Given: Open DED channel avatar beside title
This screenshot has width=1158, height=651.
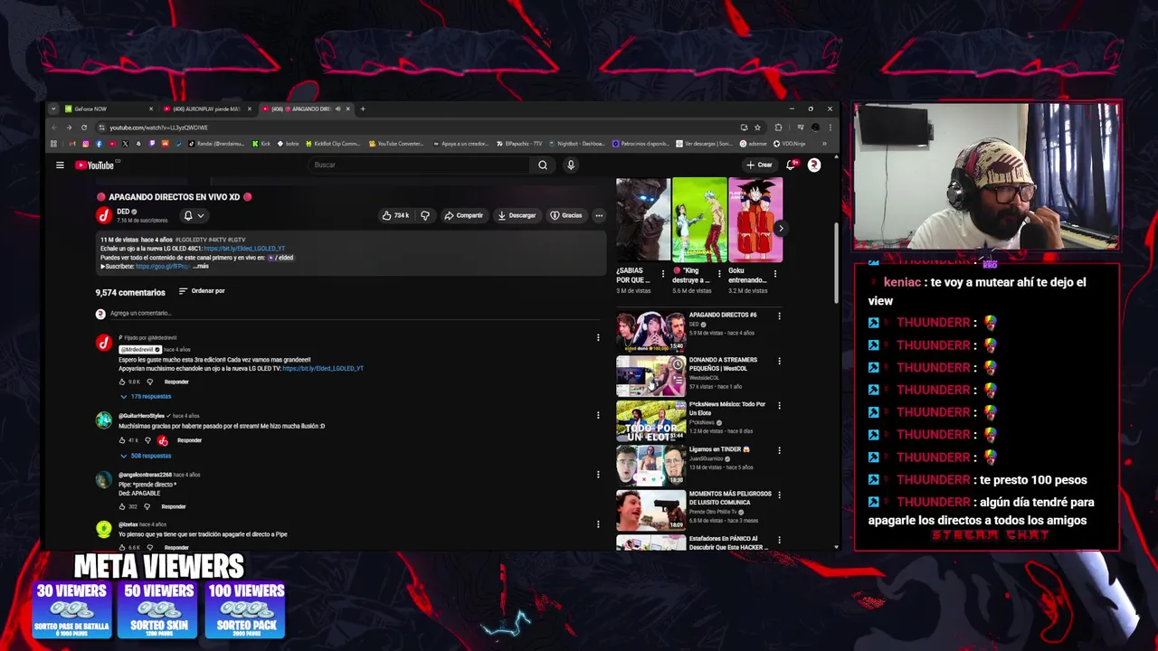Looking at the screenshot, I should (104, 215).
